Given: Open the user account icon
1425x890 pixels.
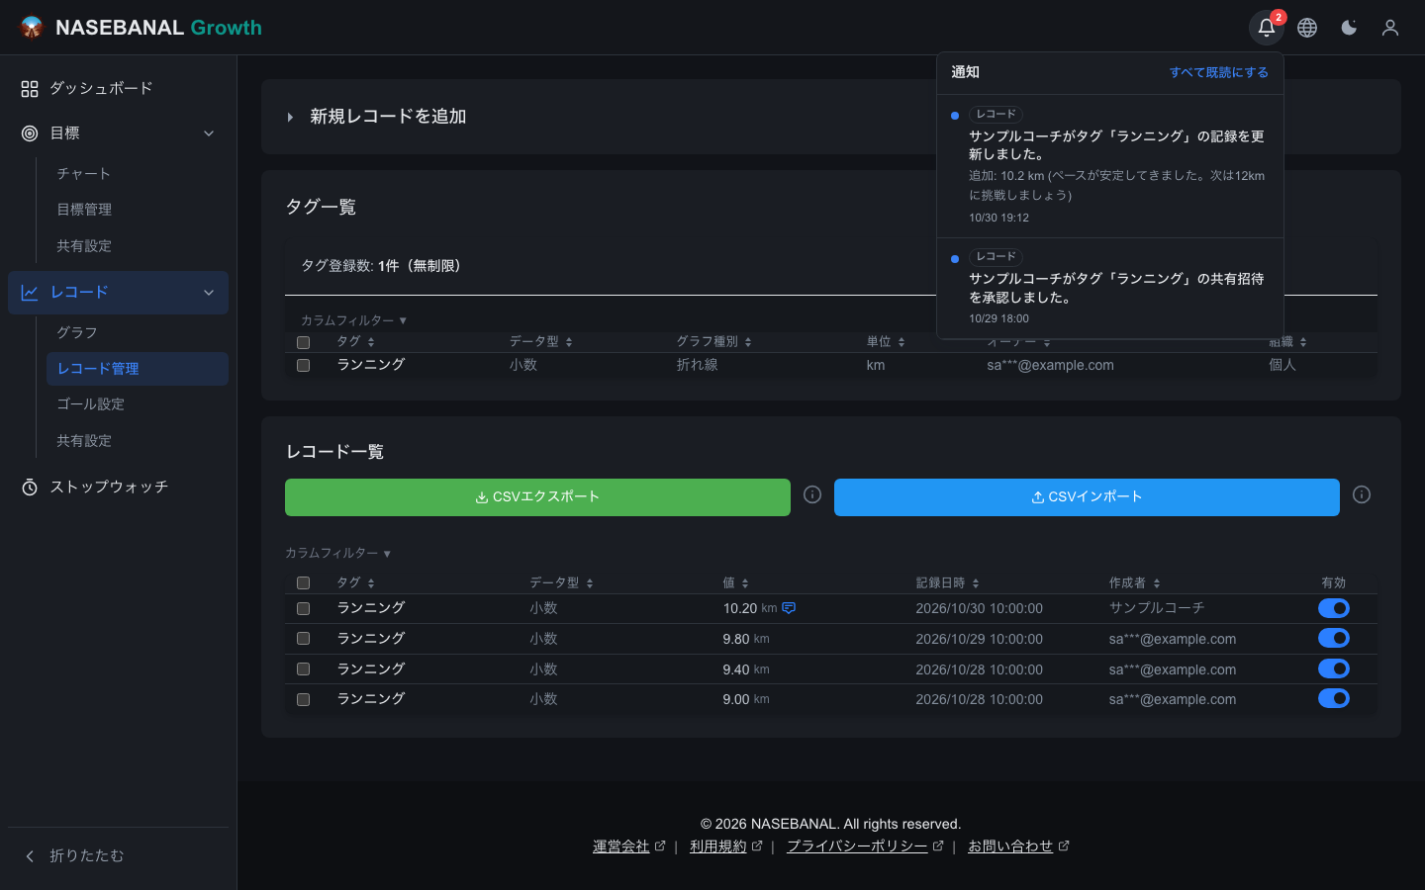Looking at the screenshot, I should [x=1390, y=28].
